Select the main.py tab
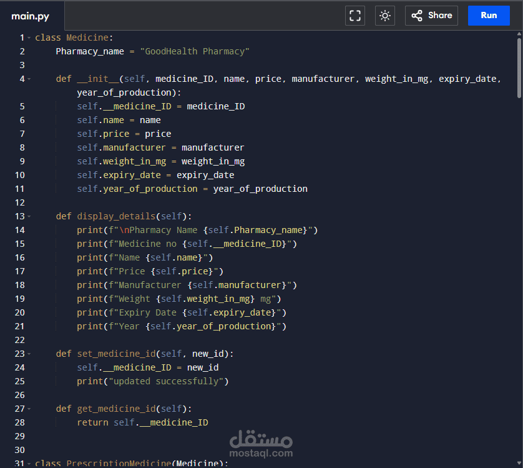The image size is (523, 468). pos(31,16)
